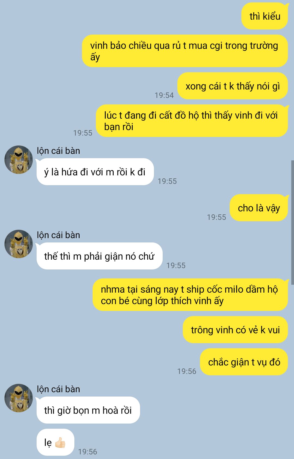Click the message about "ship cốc milo dầm"
Viewport: 294px width, 459px height.
tap(190, 295)
